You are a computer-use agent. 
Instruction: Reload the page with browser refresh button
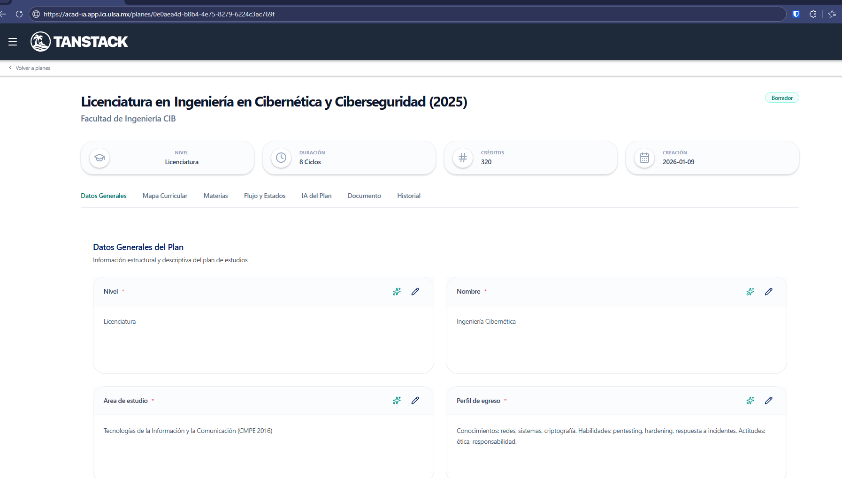pyautogui.click(x=19, y=14)
